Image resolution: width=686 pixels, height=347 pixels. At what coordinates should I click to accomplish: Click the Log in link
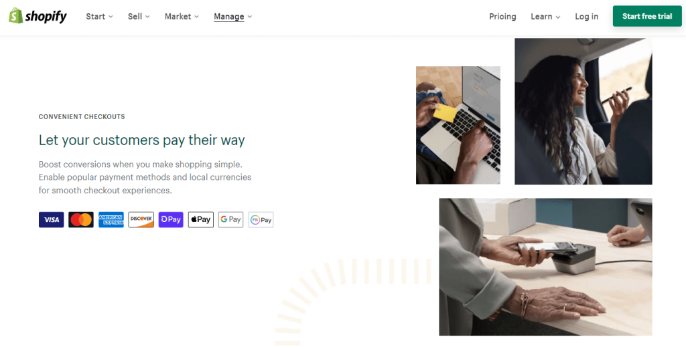click(x=587, y=17)
